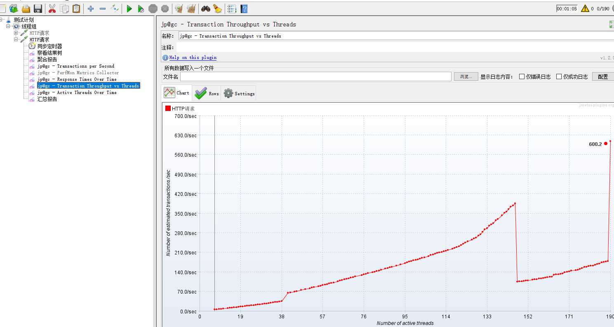The image size is (614, 327).
Task: Click the Collapse All minus icon
Action: tap(103, 8)
